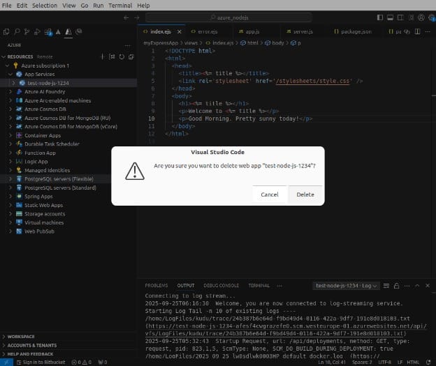Switch to the Terminal panel tab
This screenshot has height=366, width=436.
coord(259,286)
